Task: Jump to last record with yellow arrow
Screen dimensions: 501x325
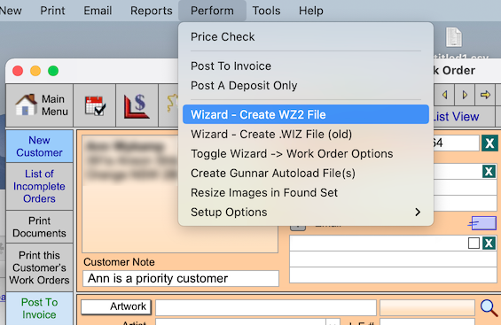Action: pos(485,95)
